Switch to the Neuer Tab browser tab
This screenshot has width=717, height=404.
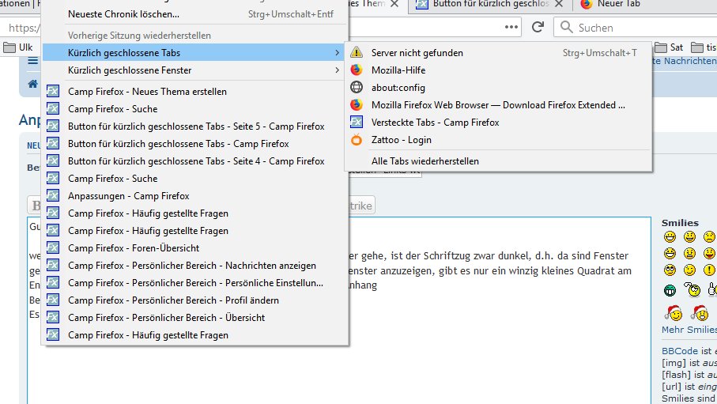click(645, 5)
